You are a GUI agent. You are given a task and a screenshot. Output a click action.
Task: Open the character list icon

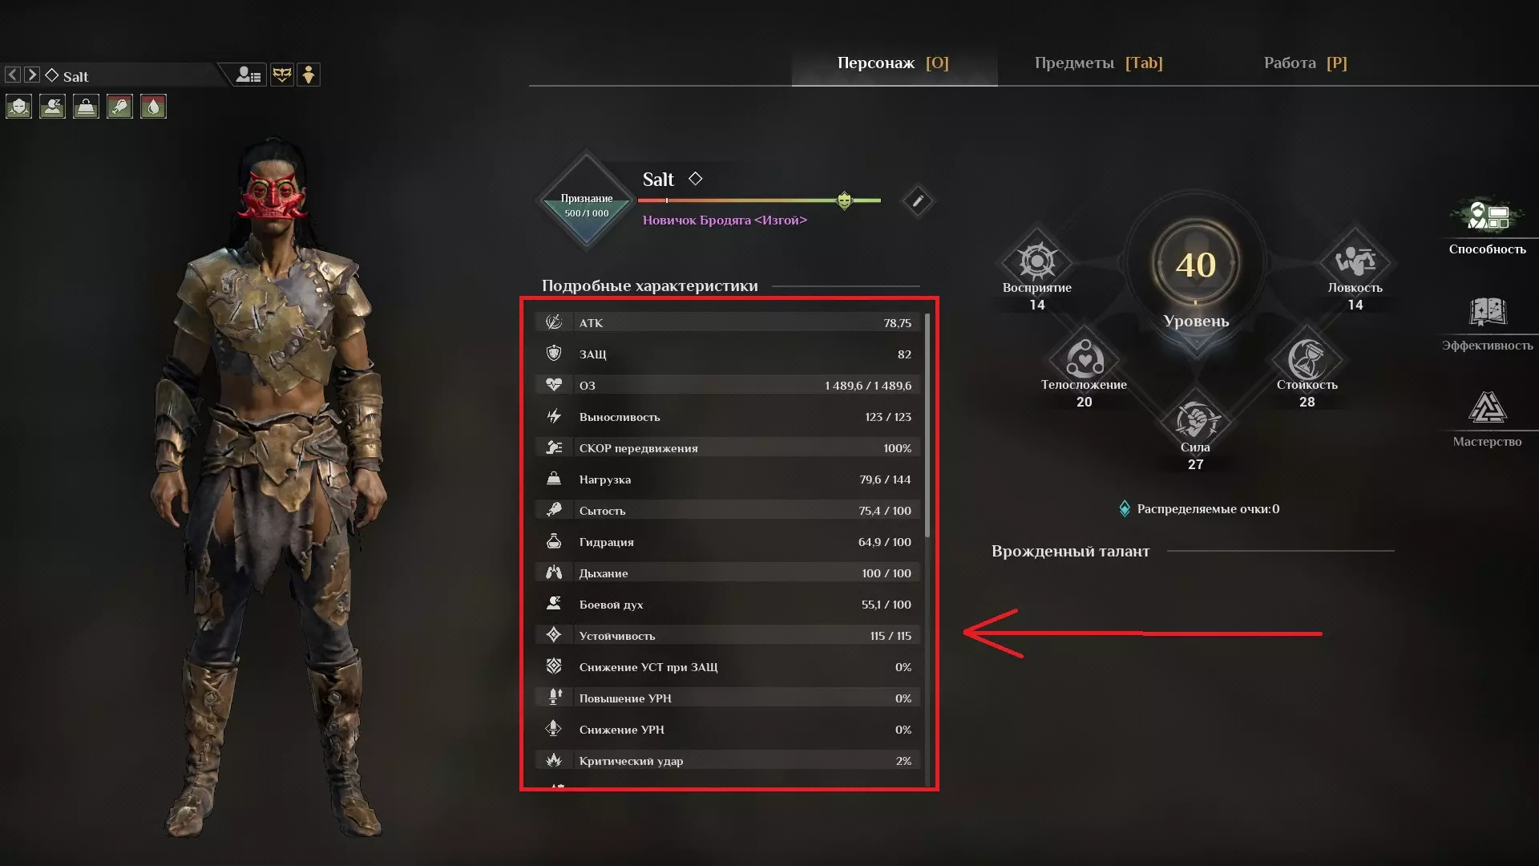pyautogui.click(x=248, y=75)
